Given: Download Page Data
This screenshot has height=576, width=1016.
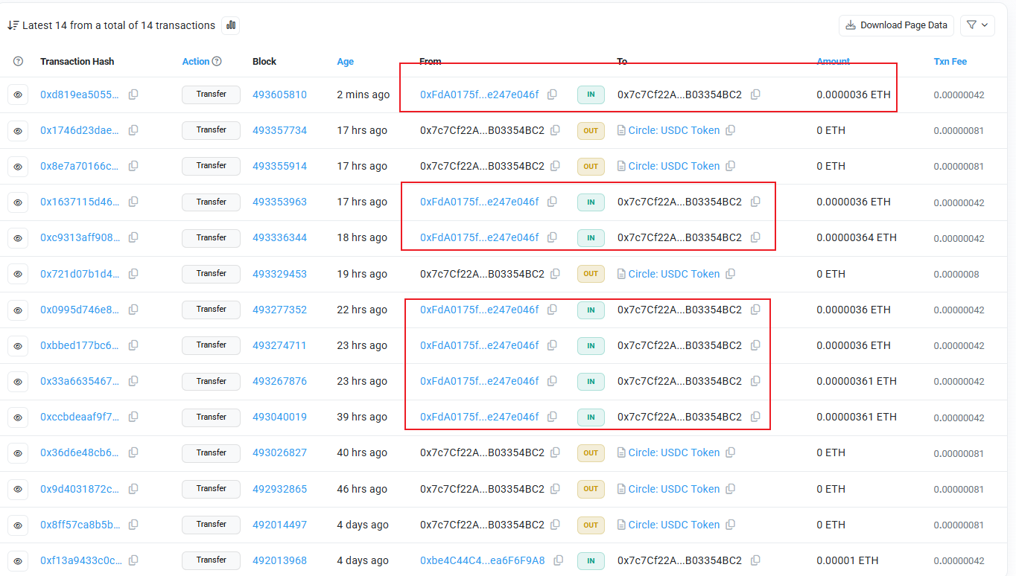Looking at the screenshot, I should point(897,25).
